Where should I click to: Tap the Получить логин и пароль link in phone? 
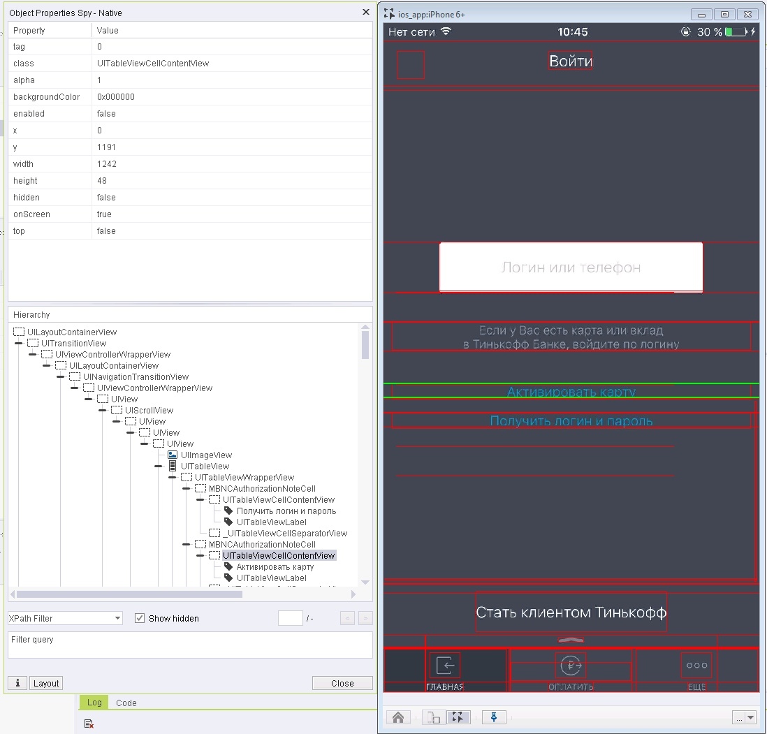[x=571, y=420]
